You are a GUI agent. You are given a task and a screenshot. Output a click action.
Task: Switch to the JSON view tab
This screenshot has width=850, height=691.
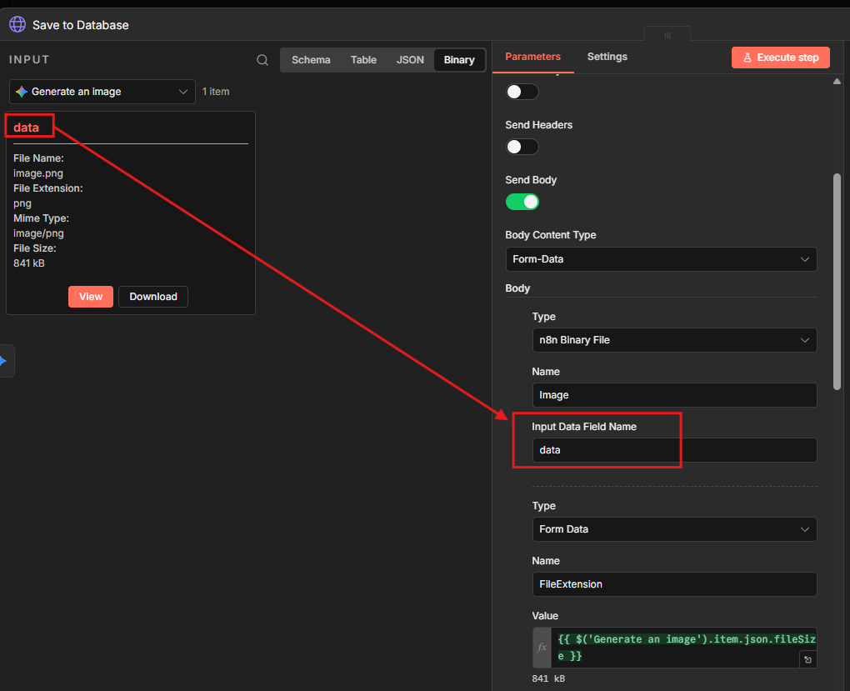coord(410,60)
